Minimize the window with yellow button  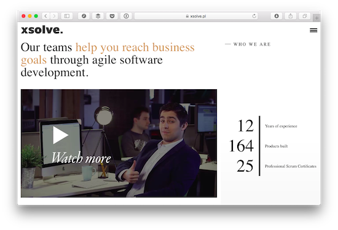click(29, 16)
